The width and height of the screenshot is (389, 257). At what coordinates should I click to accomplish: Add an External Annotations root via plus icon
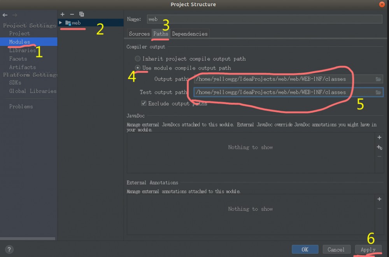(379, 199)
